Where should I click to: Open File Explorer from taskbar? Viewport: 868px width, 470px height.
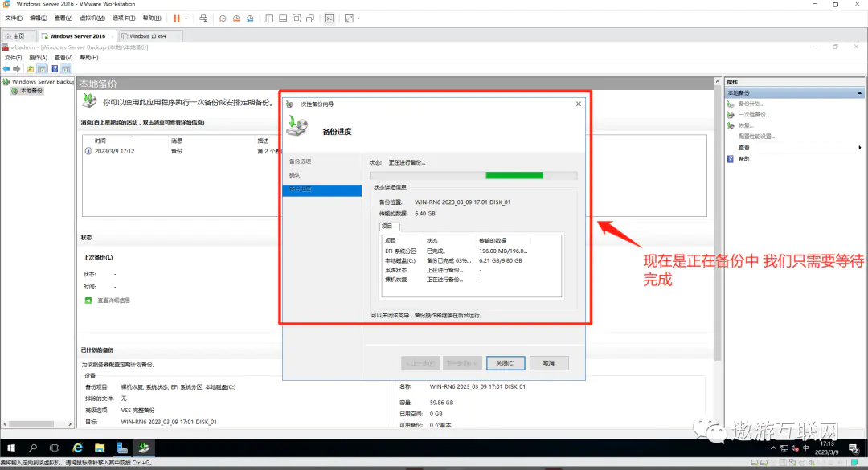[x=100, y=448]
